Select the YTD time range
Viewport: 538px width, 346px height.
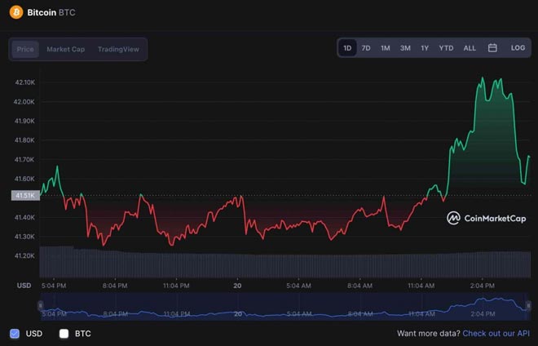click(446, 48)
